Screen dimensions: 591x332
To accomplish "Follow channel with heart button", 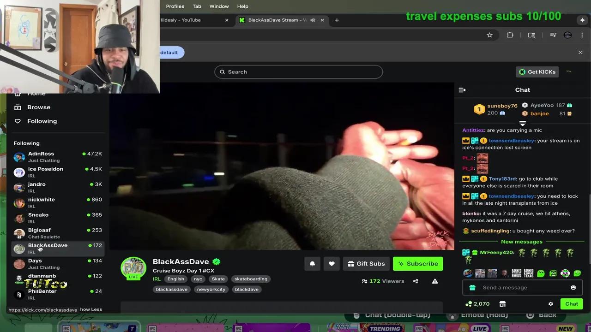I will click(332, 264).
